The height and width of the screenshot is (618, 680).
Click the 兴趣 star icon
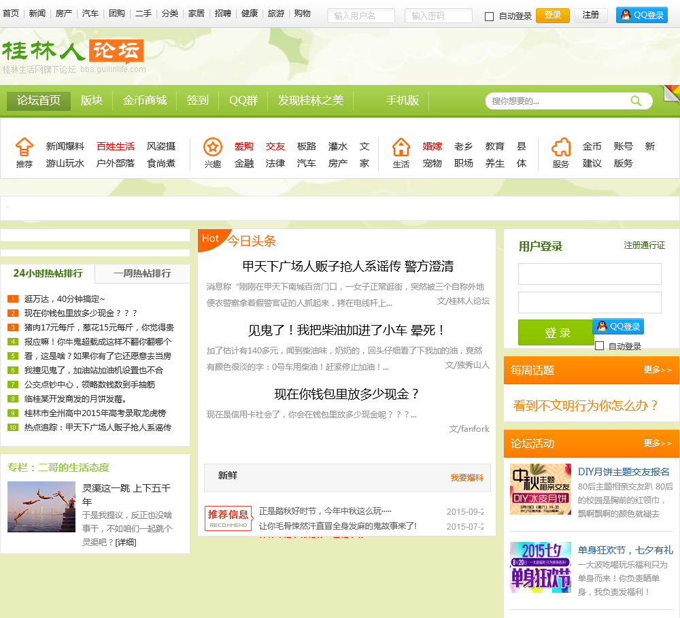tap(212, 147)
